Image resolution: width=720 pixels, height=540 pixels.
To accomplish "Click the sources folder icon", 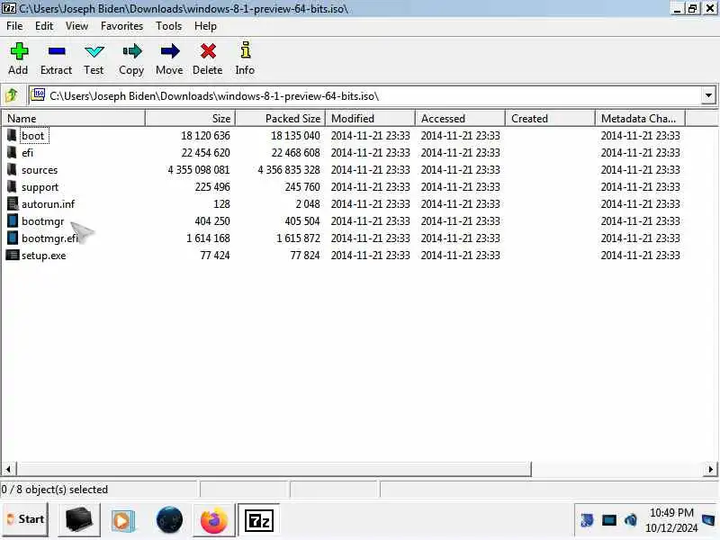I will 12,169.
